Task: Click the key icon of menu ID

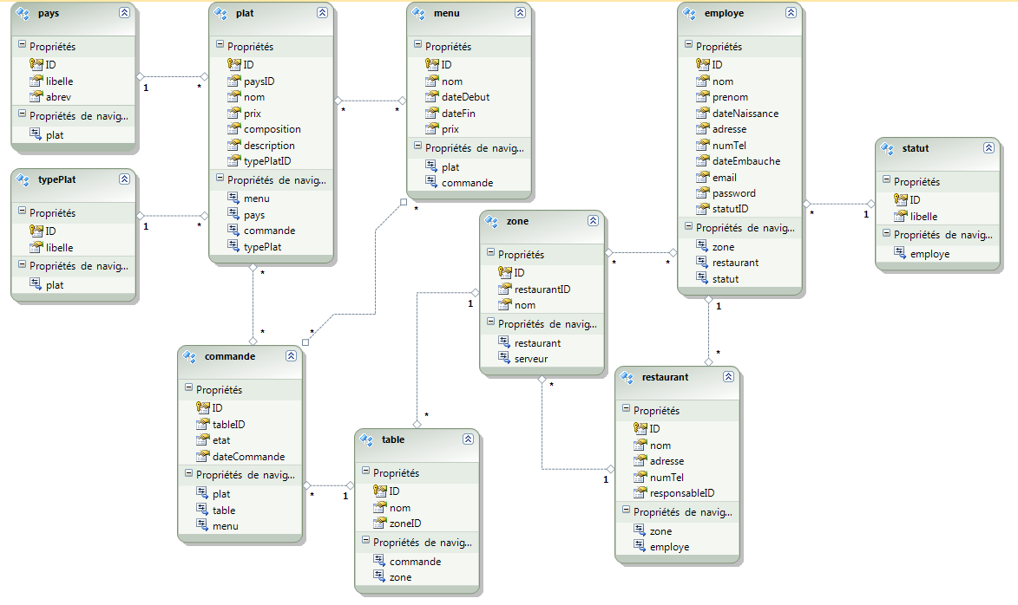Action: [x=432, y=64]
